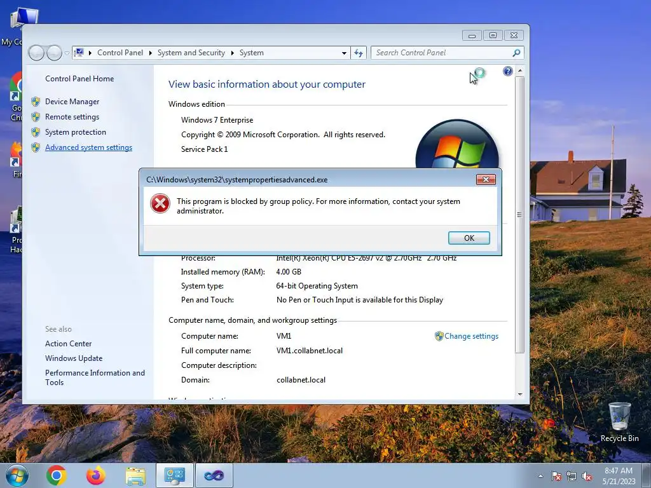The height and width of the screenshot is (488, 651).
Task: Show hidden system tray icons
Action: tap(540, 477)
